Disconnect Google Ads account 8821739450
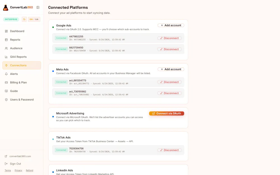 click(x=169, y=49)
